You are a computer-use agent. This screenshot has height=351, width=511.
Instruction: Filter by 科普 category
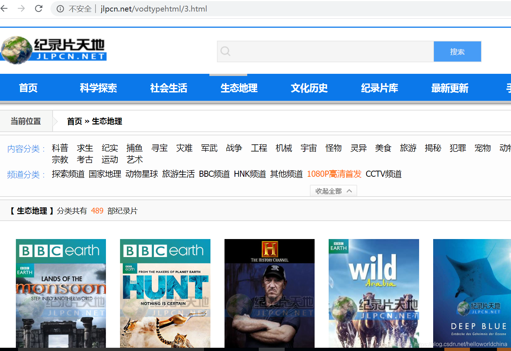60,148
